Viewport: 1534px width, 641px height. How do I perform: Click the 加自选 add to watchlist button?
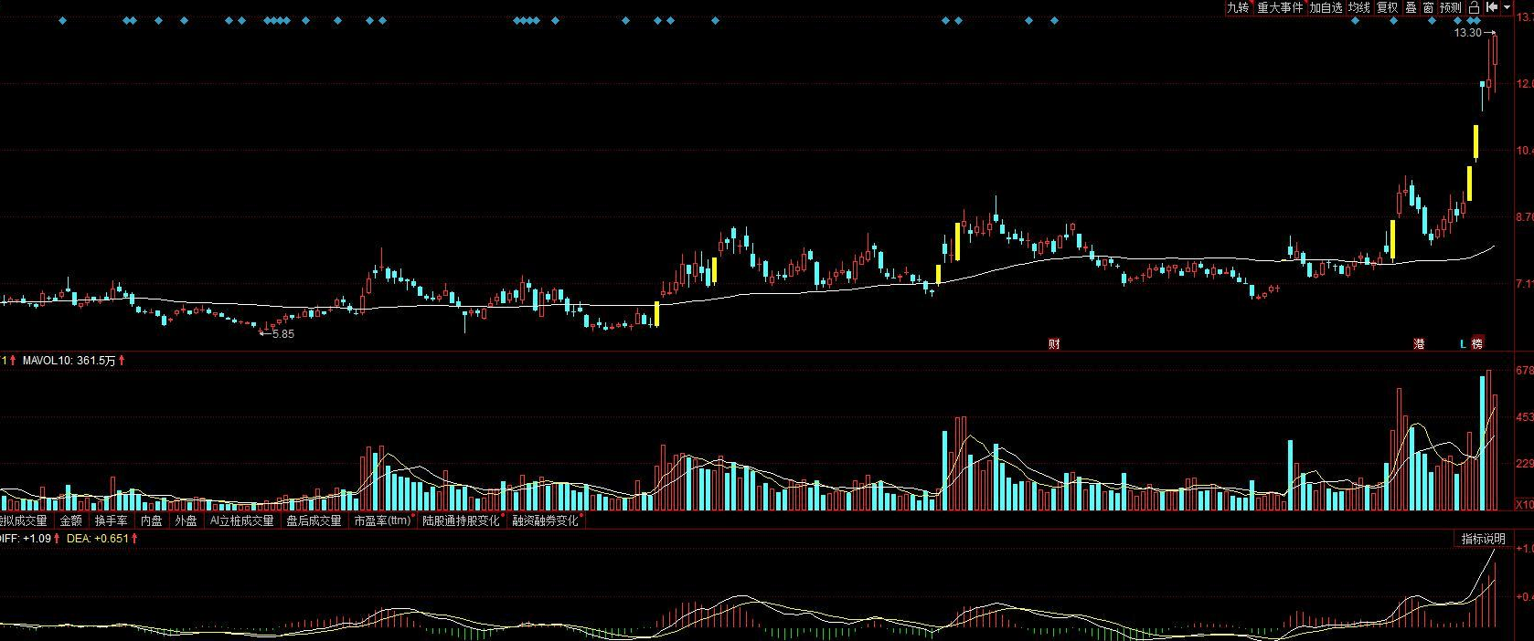1326,7
